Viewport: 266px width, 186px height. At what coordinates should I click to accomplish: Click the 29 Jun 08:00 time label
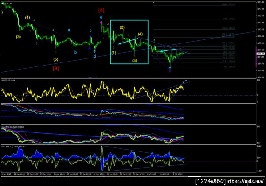[112, 174]
